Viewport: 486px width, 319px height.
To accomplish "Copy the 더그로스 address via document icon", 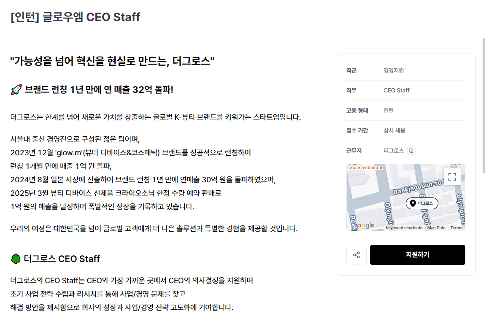I will click(x=411, y=150).
